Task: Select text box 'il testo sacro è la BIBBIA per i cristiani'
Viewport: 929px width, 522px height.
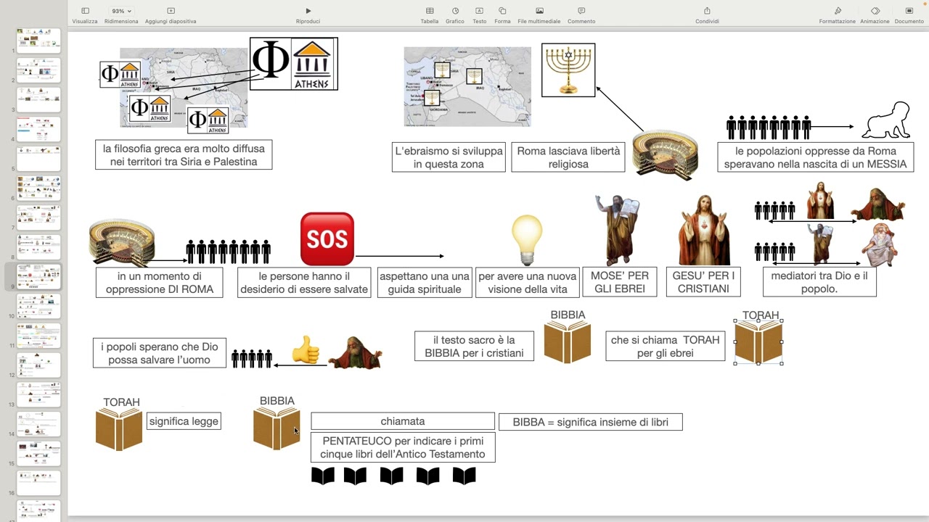Action: pyautogui.click(x=474, y=347)
